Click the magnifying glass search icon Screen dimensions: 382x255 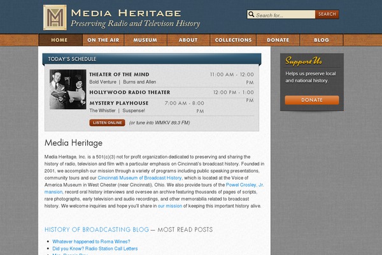251,15
